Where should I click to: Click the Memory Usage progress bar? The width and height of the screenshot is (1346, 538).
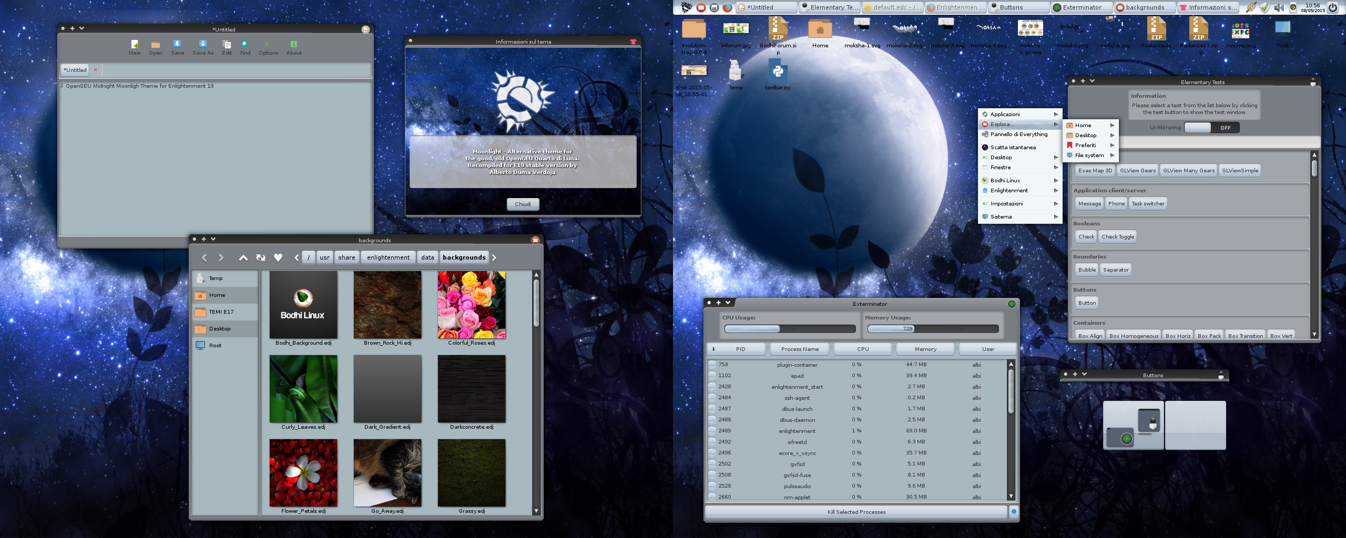933,328
